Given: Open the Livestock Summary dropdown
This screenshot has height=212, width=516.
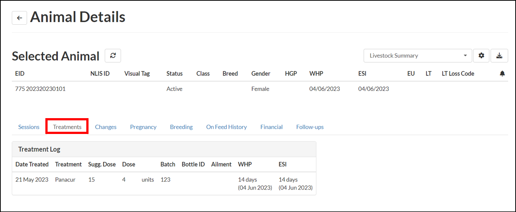Looking at the screenshot, I should (418, 56).
